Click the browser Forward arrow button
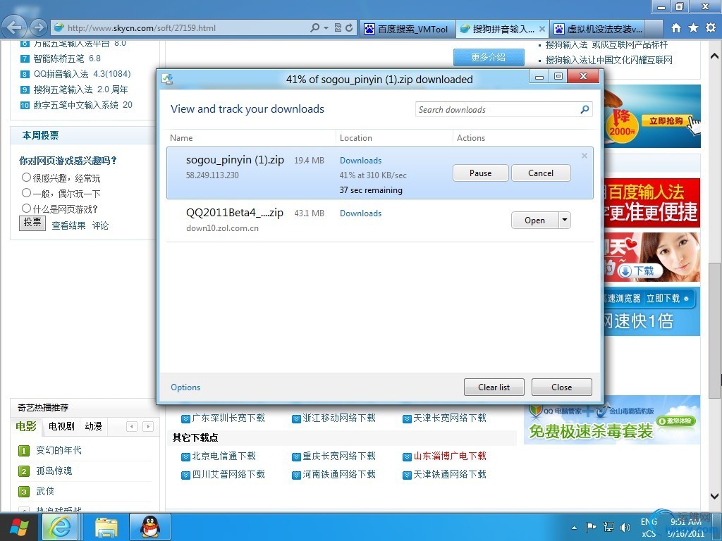The image size is (722, 541). pyautogui.click(x=39, y=27)
